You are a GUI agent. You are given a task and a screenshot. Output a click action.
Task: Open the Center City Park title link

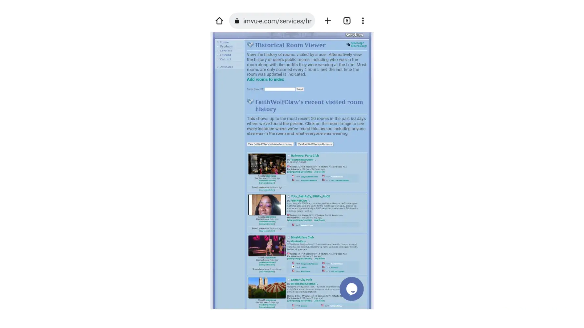(x=302, y=280)
